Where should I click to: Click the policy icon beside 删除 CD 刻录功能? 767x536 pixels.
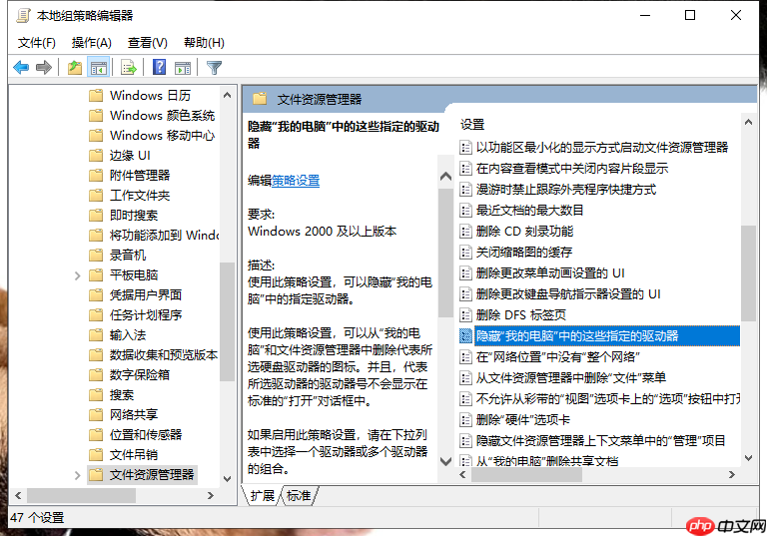(465, 232)
